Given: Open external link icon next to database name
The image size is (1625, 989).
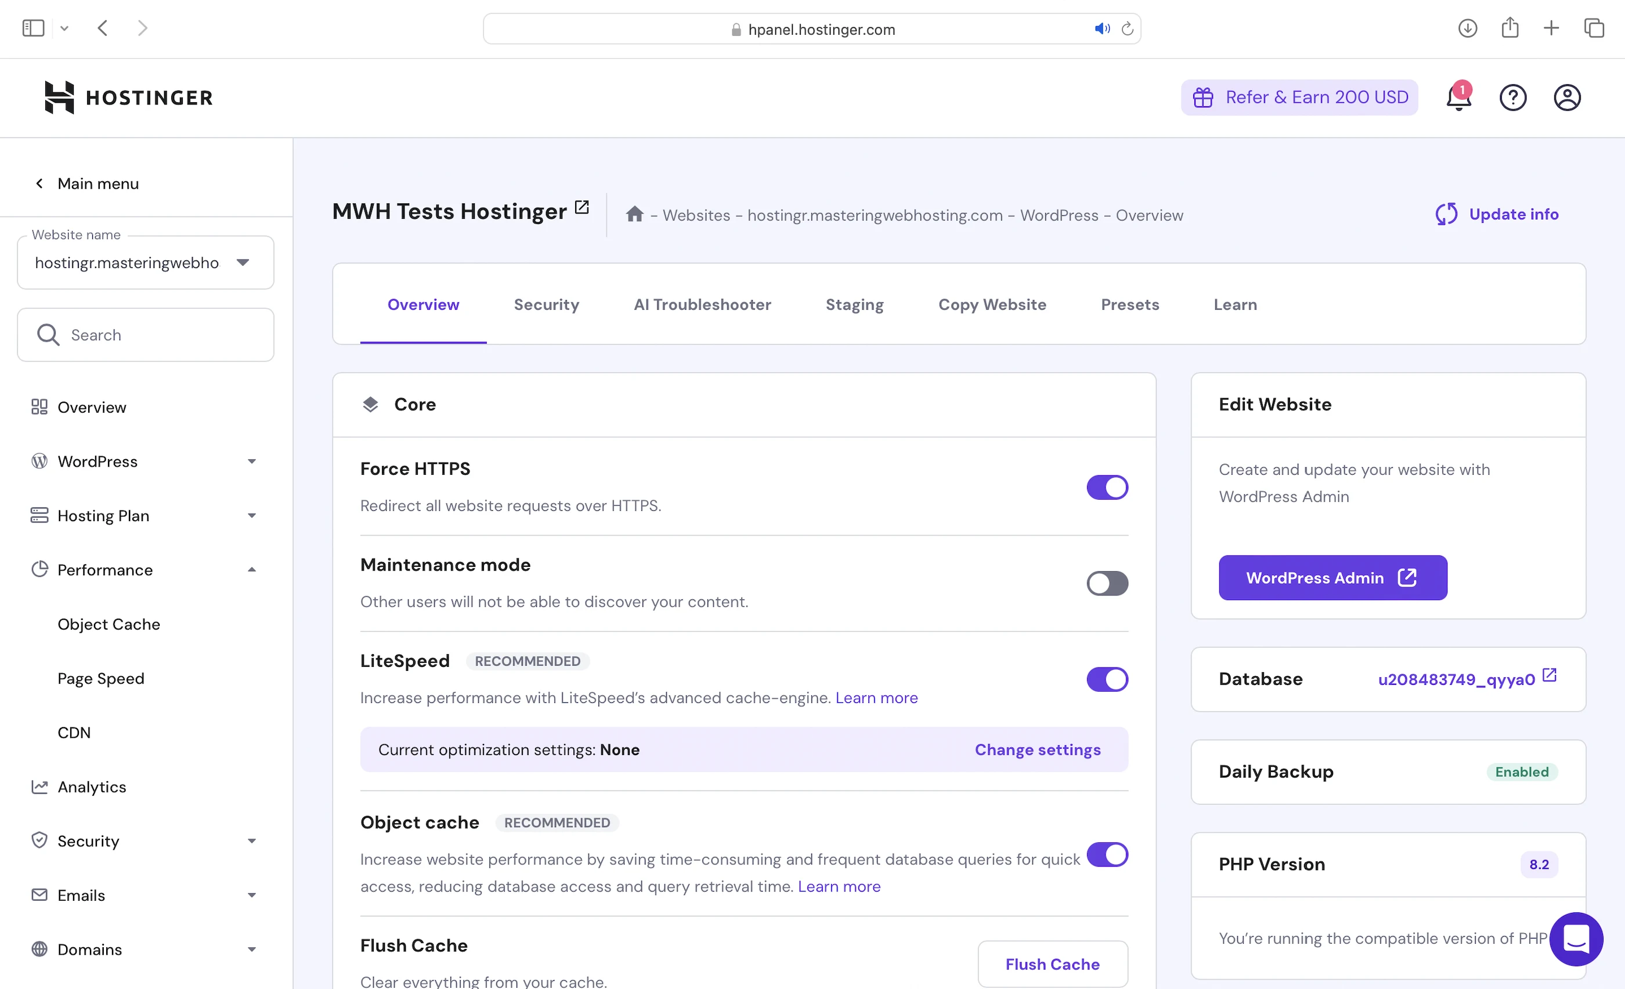Looking at the screenshot, I should coord(1549,676).
